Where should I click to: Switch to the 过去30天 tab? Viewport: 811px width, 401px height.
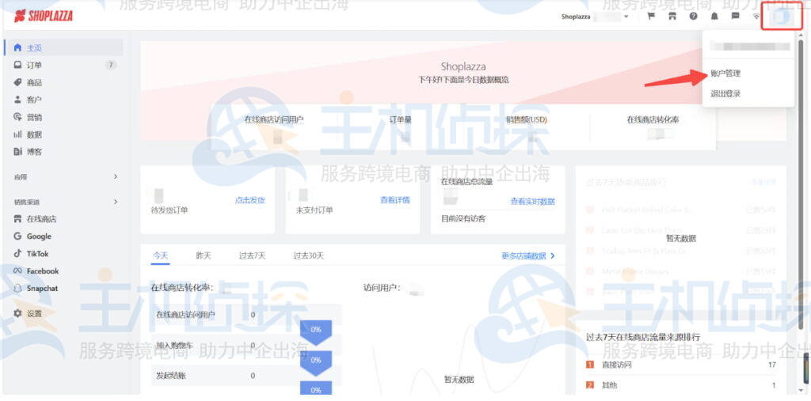[x=309, y=255]
